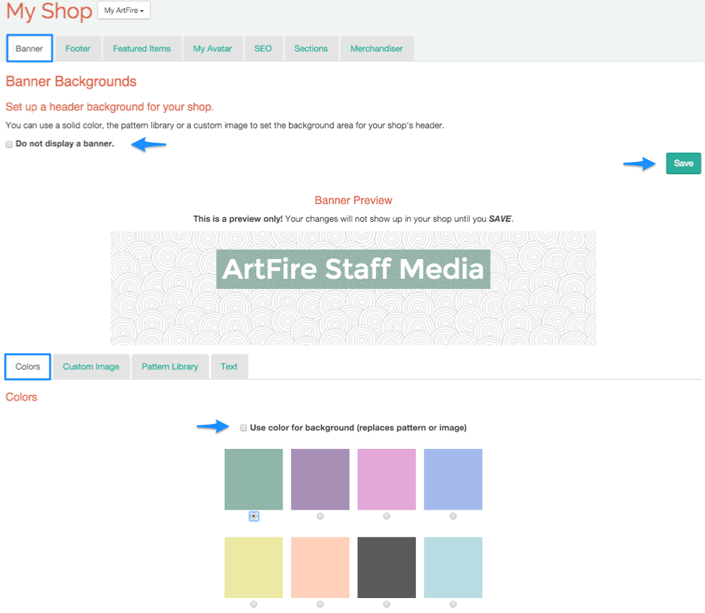The image size is (705, 613).
Task: Pick the peach color swatch
Action: (x=320, y=567)
